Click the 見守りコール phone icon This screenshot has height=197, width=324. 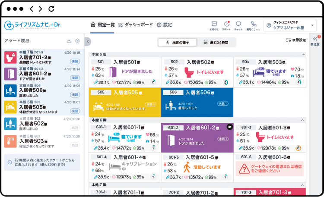tap(254, 25)
